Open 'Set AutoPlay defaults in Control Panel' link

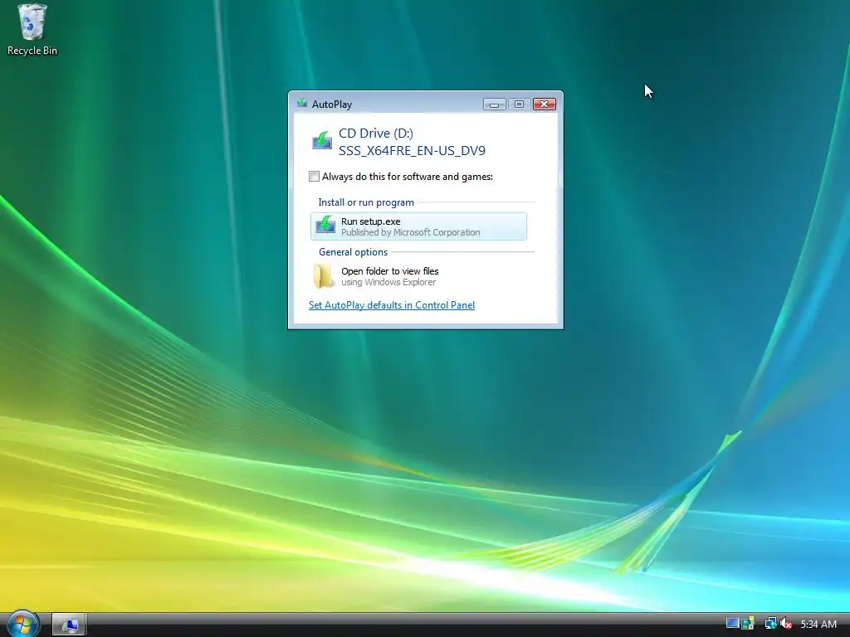point(392,305)
